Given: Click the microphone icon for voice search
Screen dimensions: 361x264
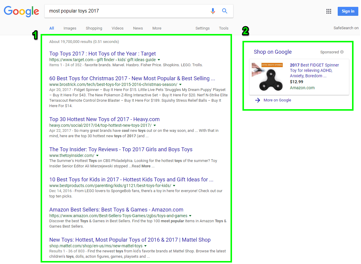Looking at the screenshot, I should point(213,11).
